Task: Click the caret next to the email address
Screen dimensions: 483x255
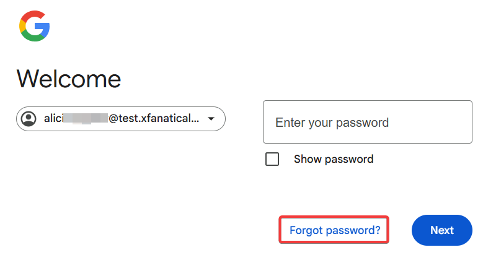Action: [x=211, y=119]
